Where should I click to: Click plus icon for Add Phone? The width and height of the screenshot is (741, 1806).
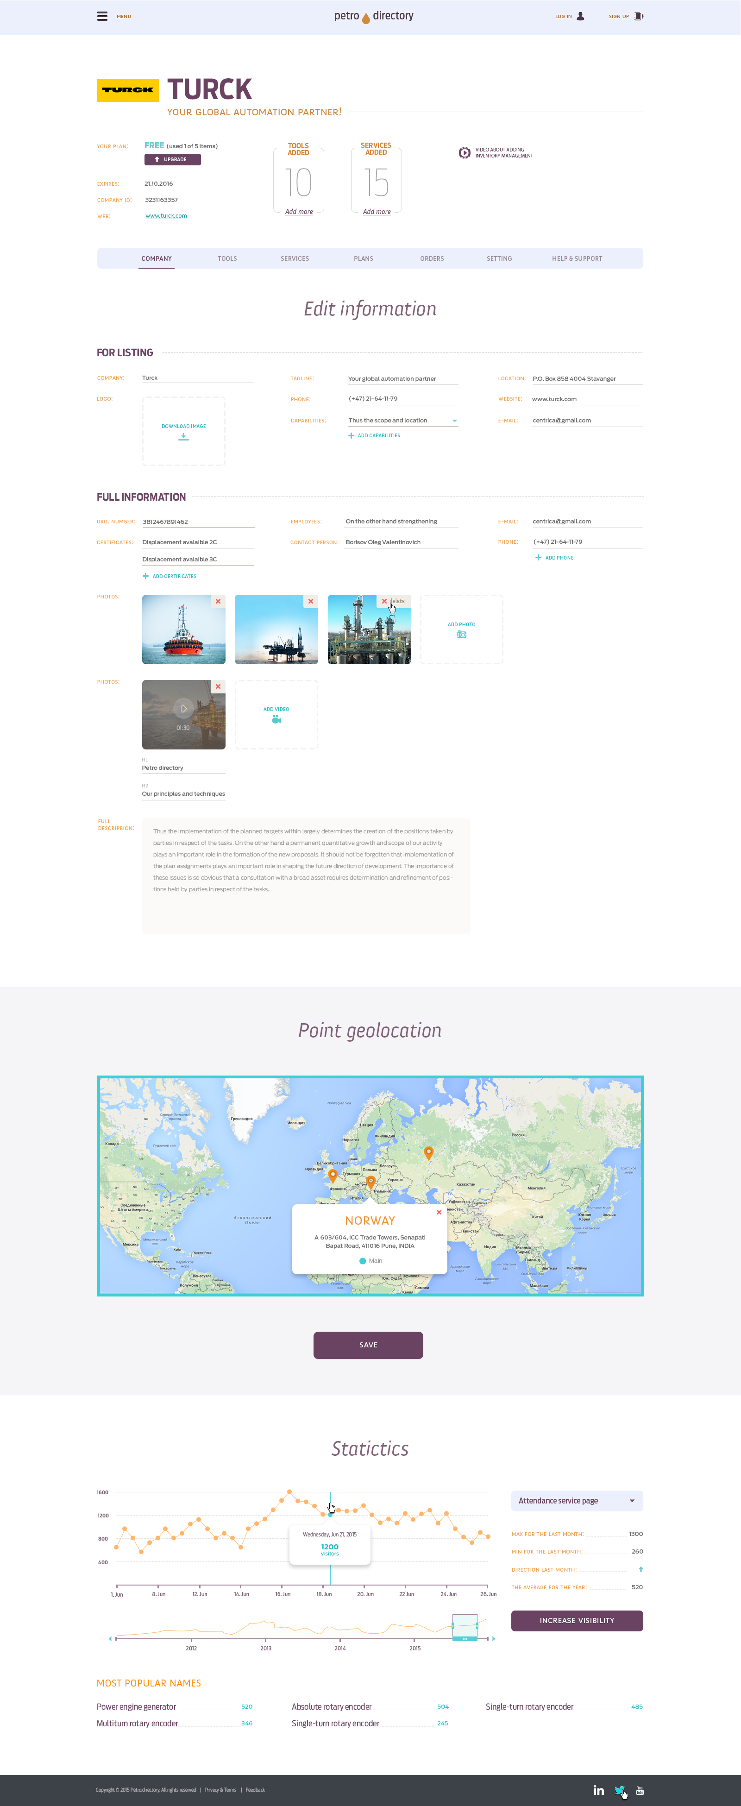pyautogui.click(x=539, y=557)
